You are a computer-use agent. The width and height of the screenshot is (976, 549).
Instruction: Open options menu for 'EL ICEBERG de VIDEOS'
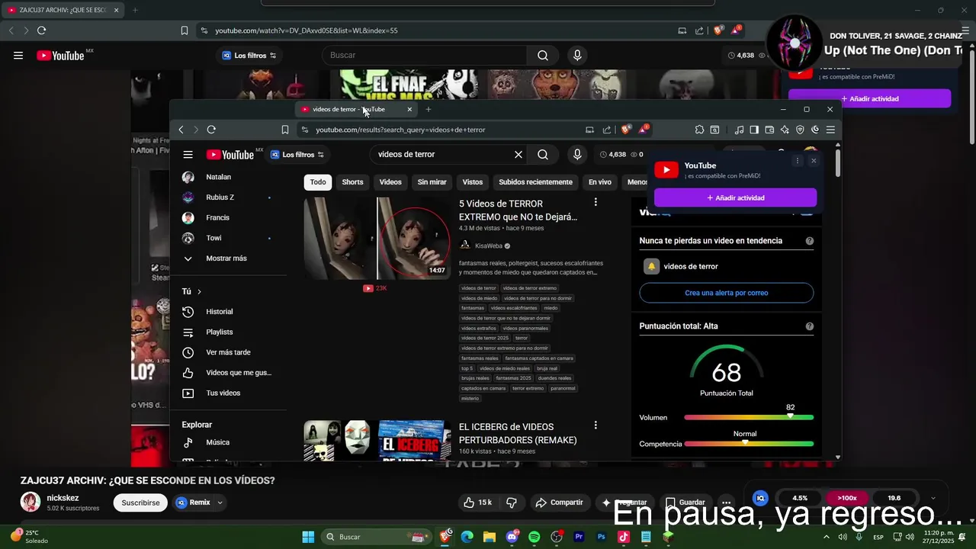[x=596, y=425]
